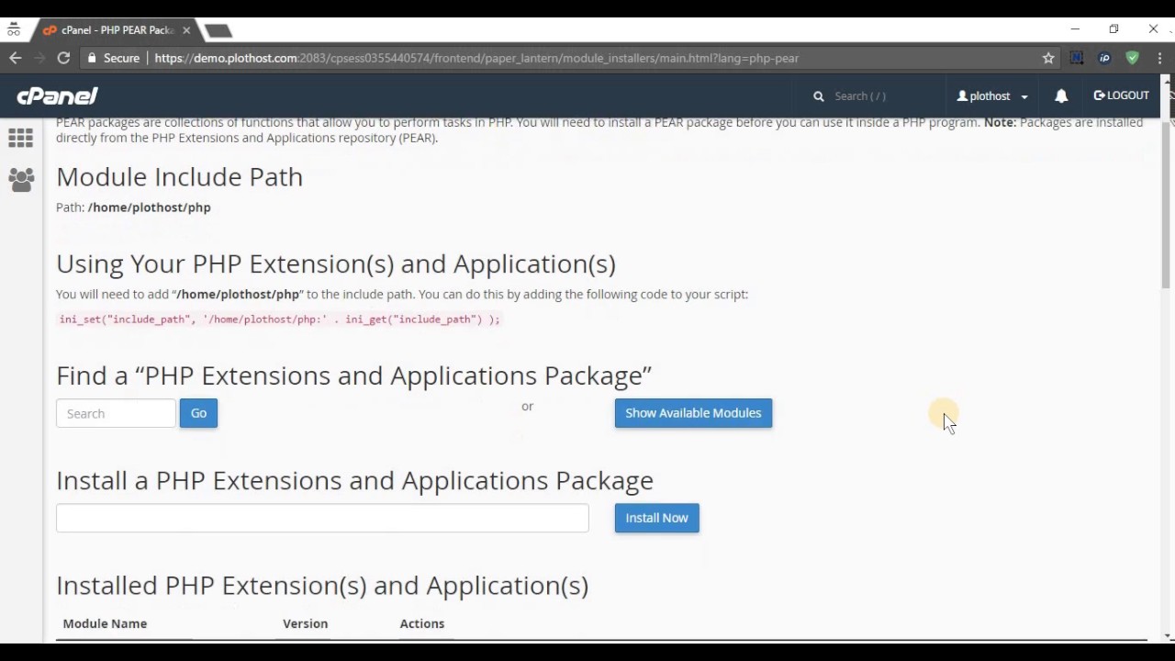Open a new browser tab
Image resolution: width=1175 pixels, height=661 pixels.
[x=218, y=30]
